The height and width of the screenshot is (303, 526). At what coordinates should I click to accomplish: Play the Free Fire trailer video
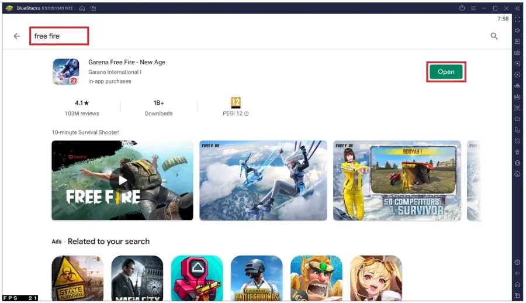123,180
